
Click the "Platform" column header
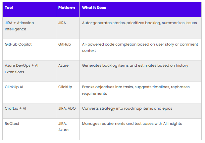pos(67,8)
